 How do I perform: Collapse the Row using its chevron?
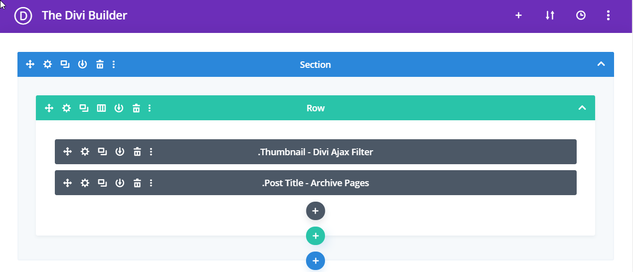click(582, 108)
